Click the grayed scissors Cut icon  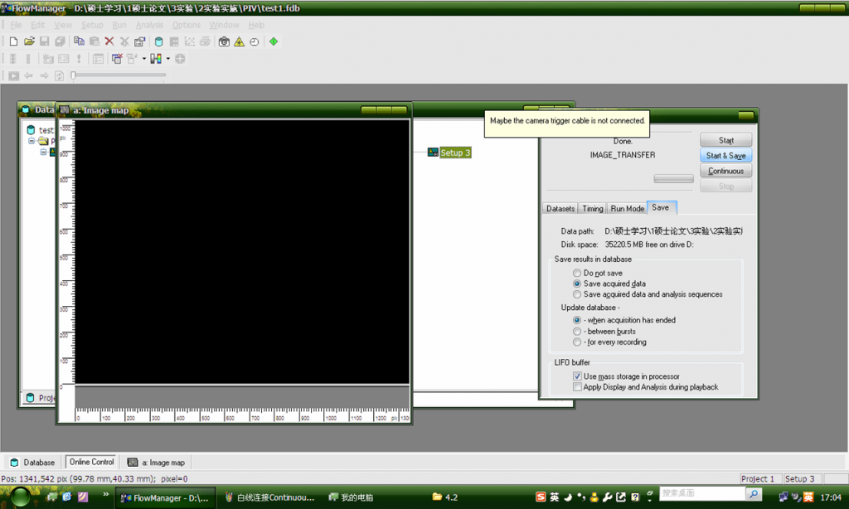124,41
